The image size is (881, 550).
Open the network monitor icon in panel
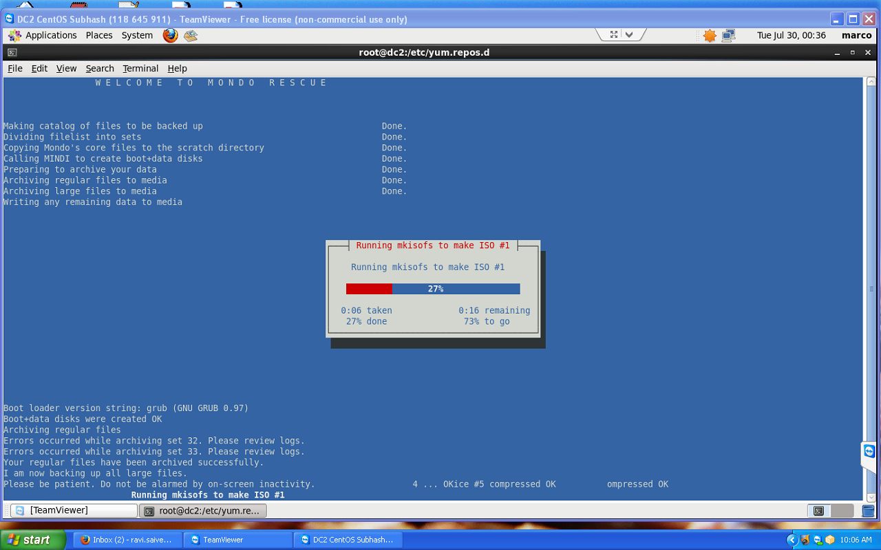click(x=728, y=35)
